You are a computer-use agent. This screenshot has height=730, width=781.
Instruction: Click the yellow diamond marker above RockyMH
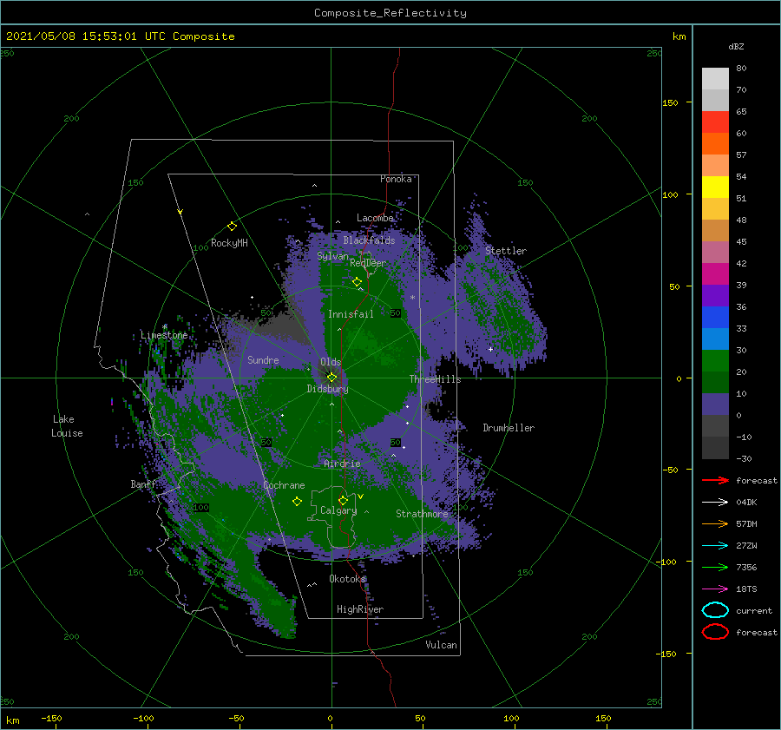click(x=232, y=227)
